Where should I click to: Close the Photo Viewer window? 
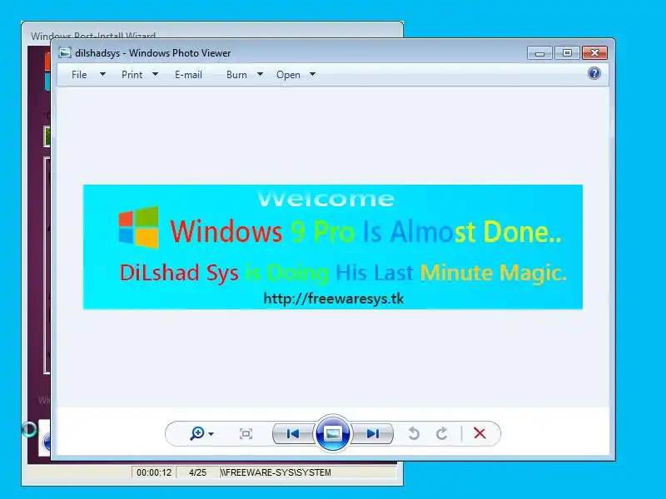594,53
